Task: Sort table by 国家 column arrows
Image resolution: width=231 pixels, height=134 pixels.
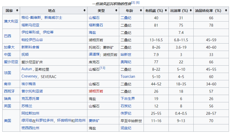Action: [x=17, y=10]
